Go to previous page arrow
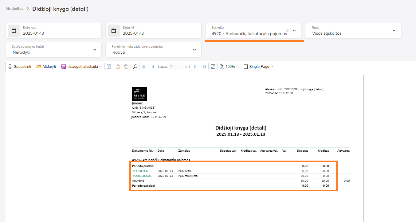 point(153,67)
